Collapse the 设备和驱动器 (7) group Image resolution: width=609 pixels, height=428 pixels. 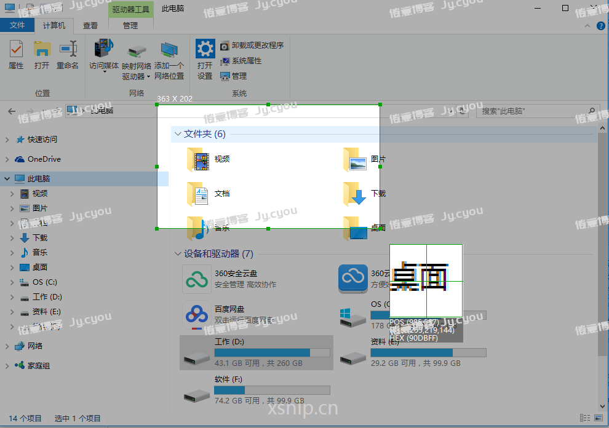pos(178,254)
